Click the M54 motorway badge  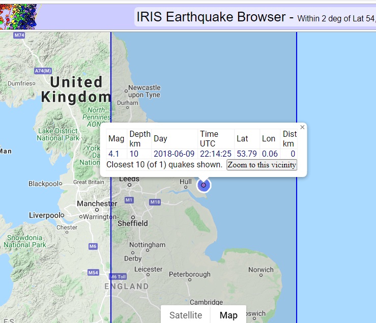tap(93, 273)
